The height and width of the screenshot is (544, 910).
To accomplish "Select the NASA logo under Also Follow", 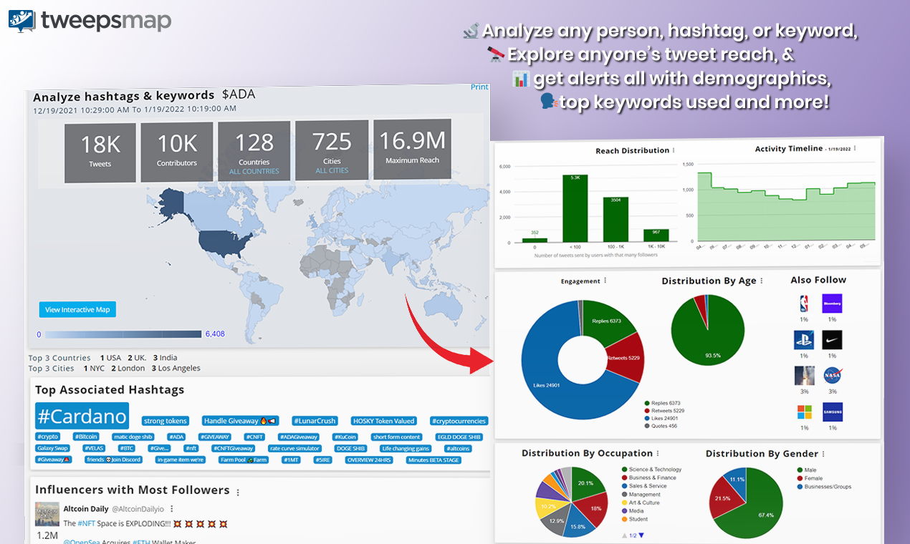I will point(832,375).
